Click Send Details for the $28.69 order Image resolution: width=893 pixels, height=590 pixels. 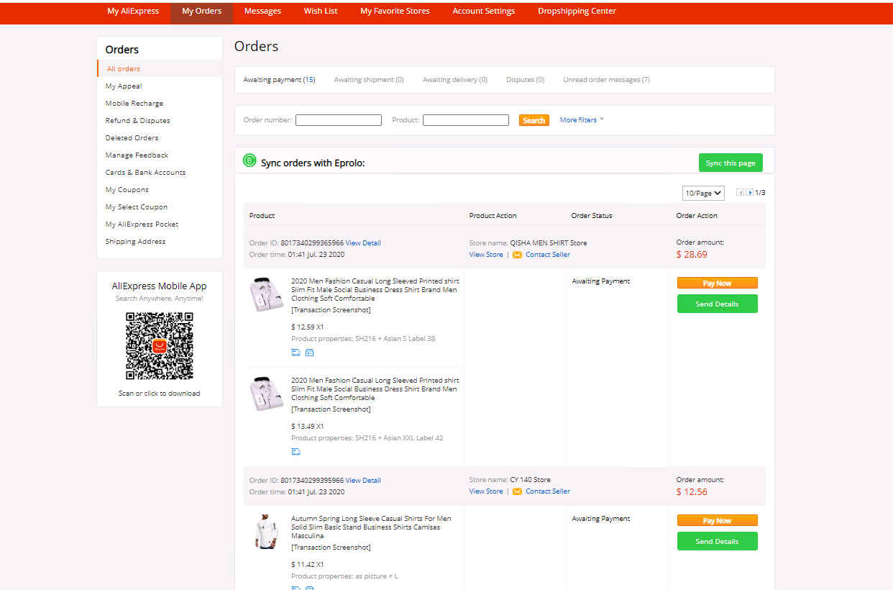[718, 304]
